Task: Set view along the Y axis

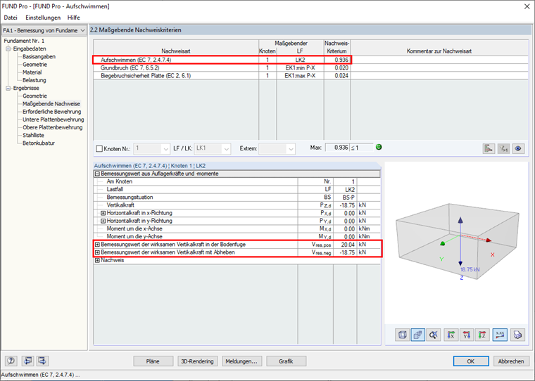Action: coord(467,335)
